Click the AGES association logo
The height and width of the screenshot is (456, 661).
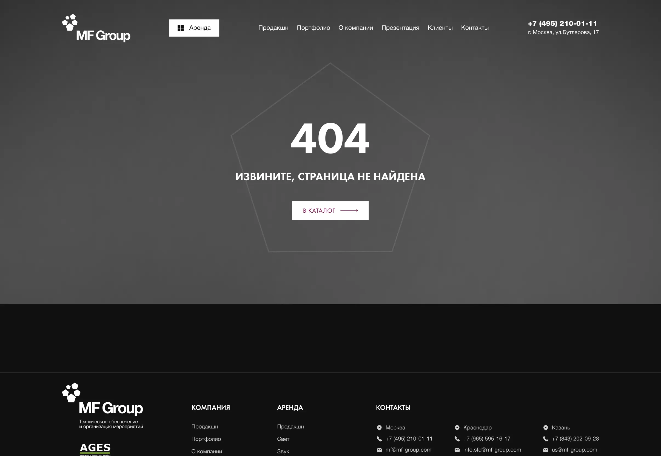95,449
